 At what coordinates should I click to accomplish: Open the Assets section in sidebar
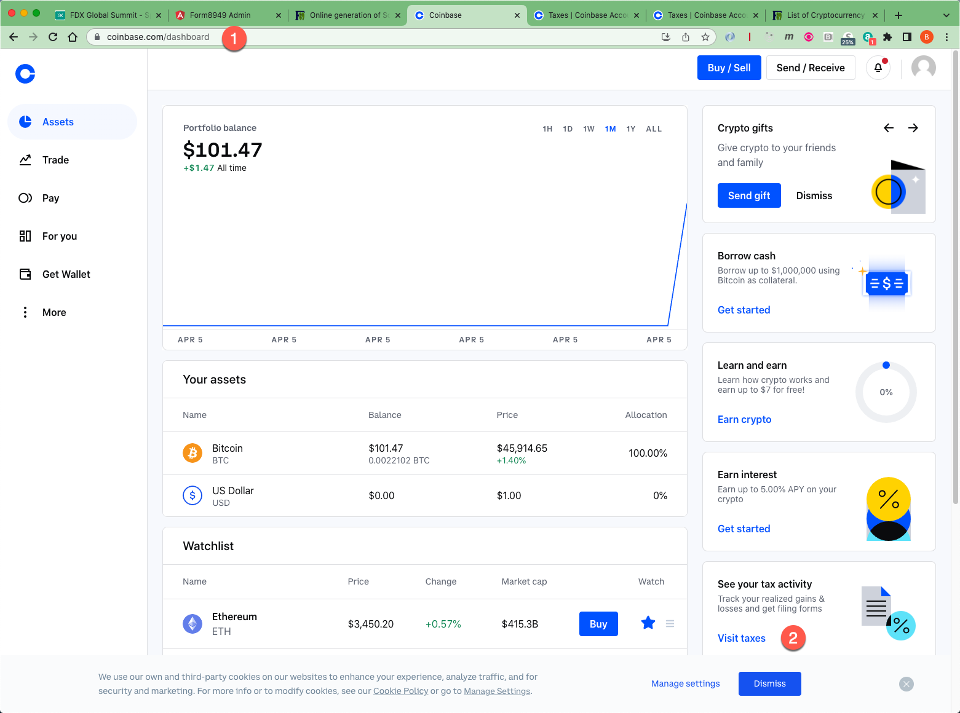[72, 122]
